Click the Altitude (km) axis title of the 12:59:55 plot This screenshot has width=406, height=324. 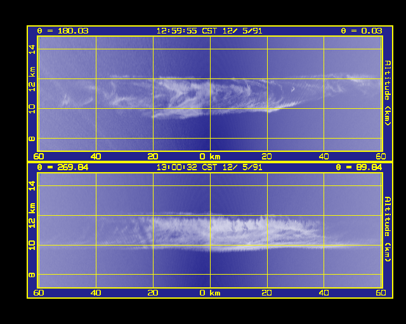click(x=388, y=93)
